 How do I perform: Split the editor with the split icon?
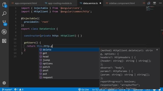[x=155, y=3]
